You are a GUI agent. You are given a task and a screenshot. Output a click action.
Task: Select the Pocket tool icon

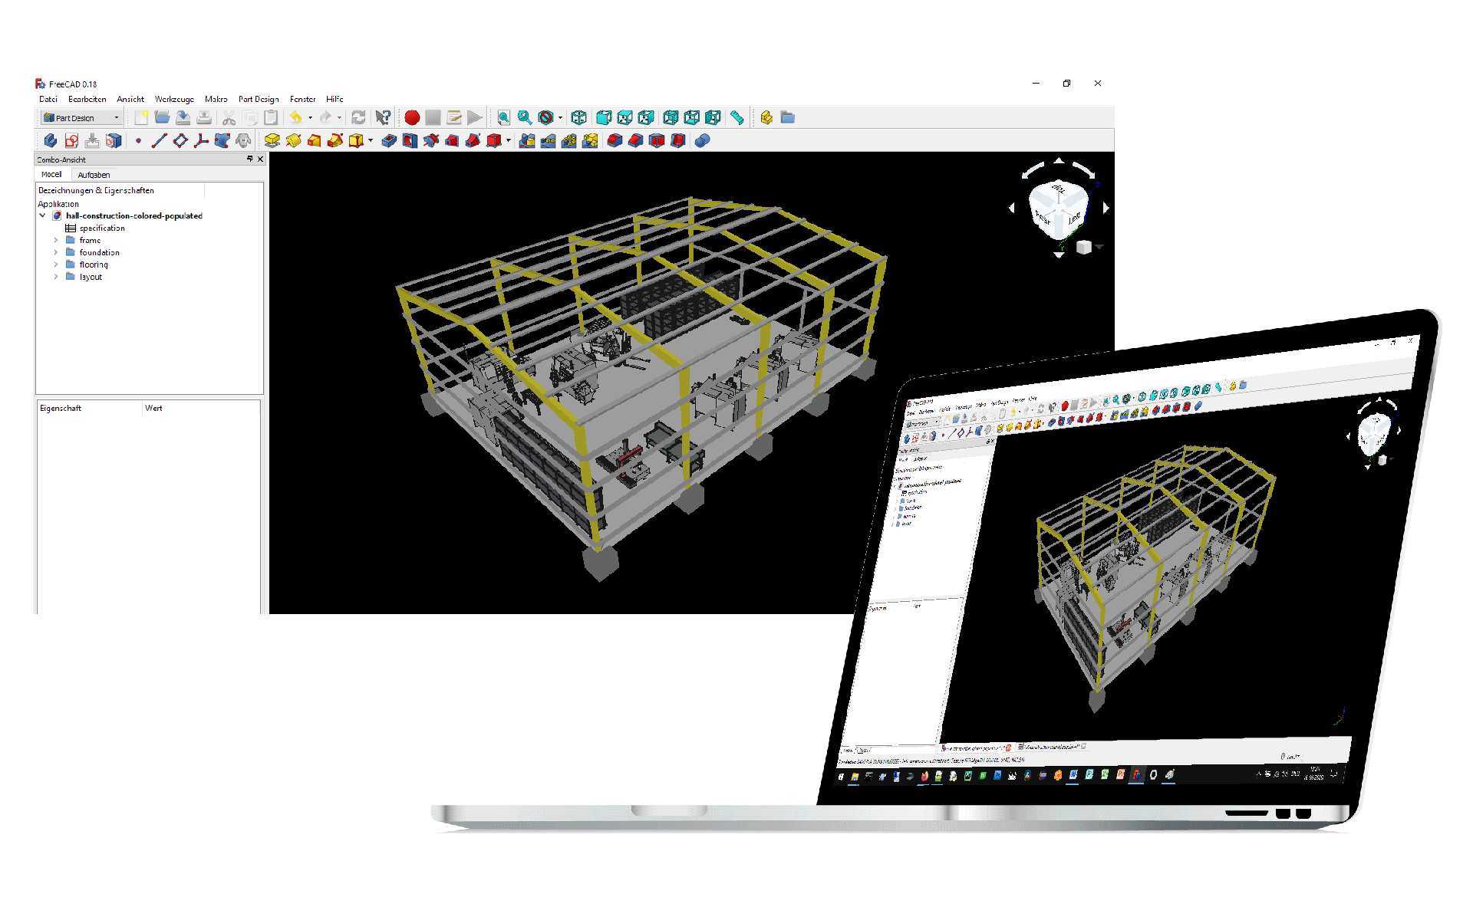coord(389,140)
